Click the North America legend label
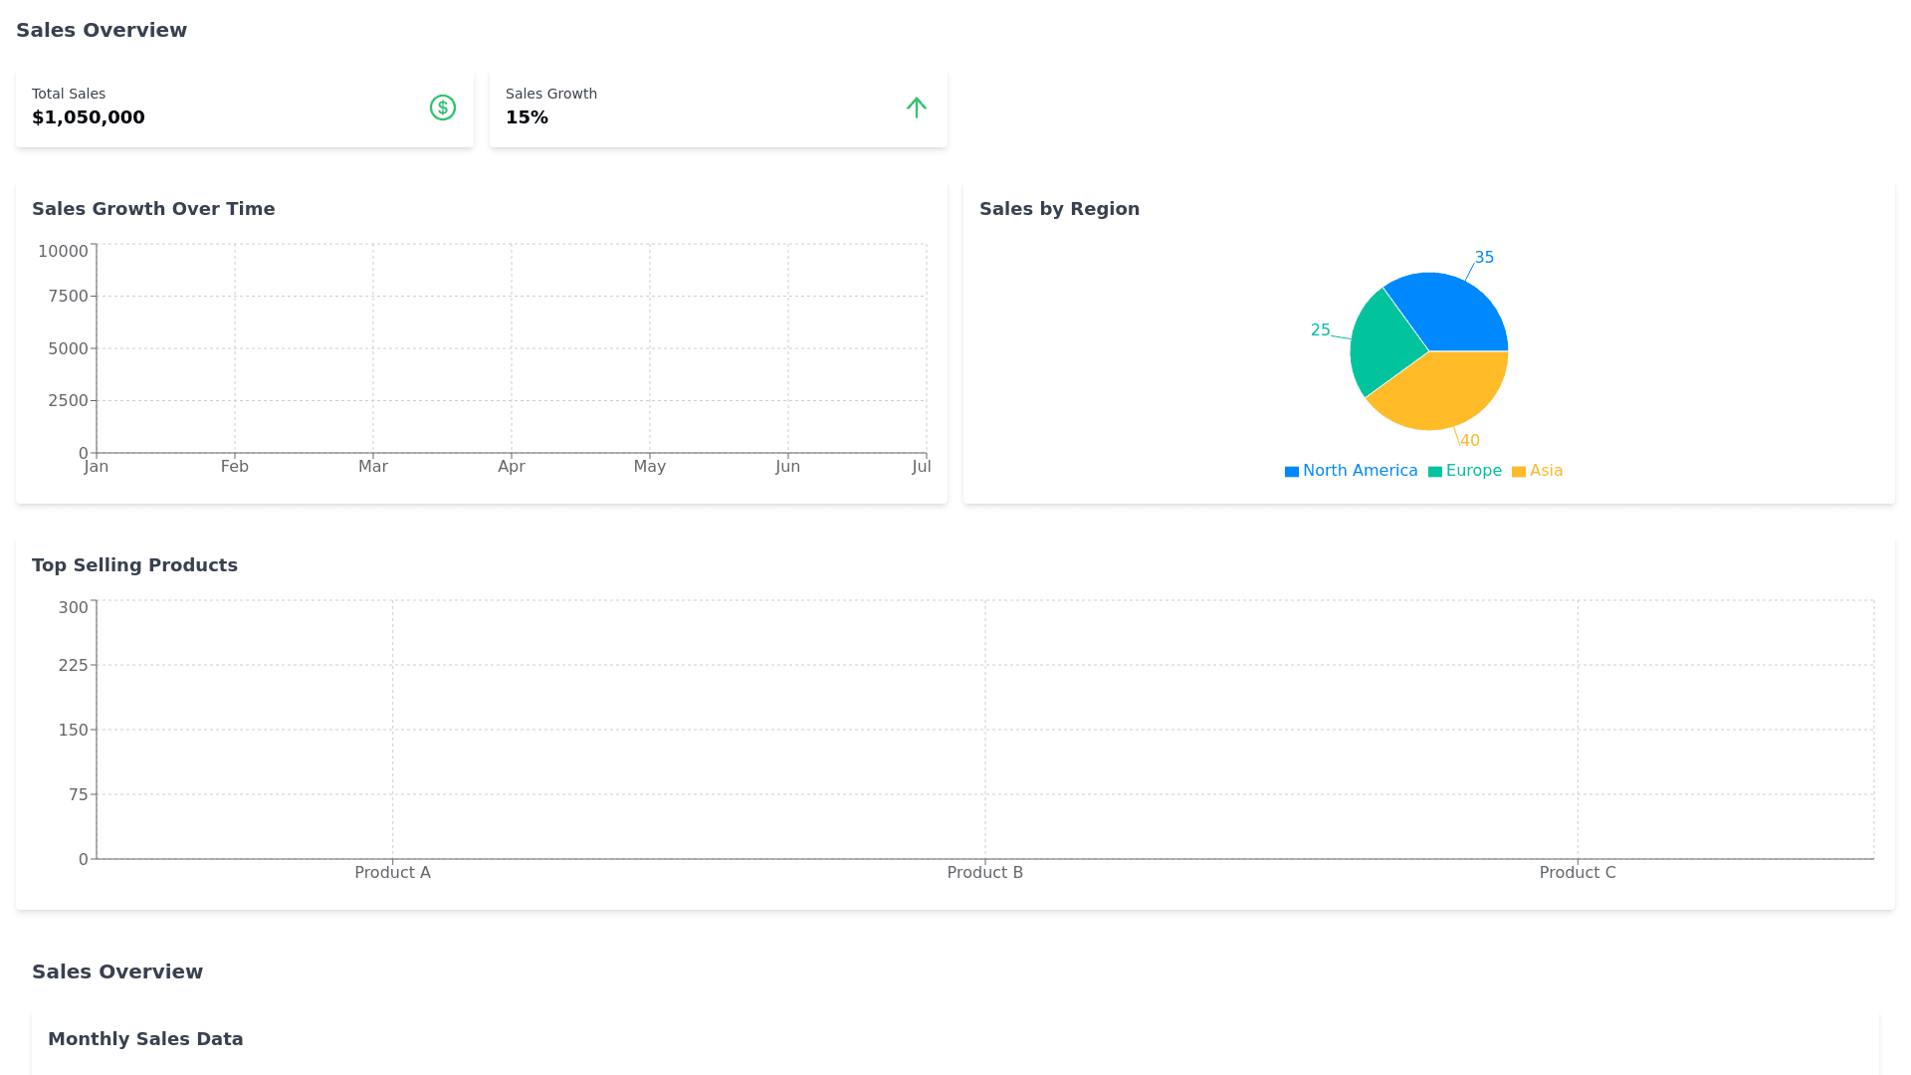 click(1360, 471)
